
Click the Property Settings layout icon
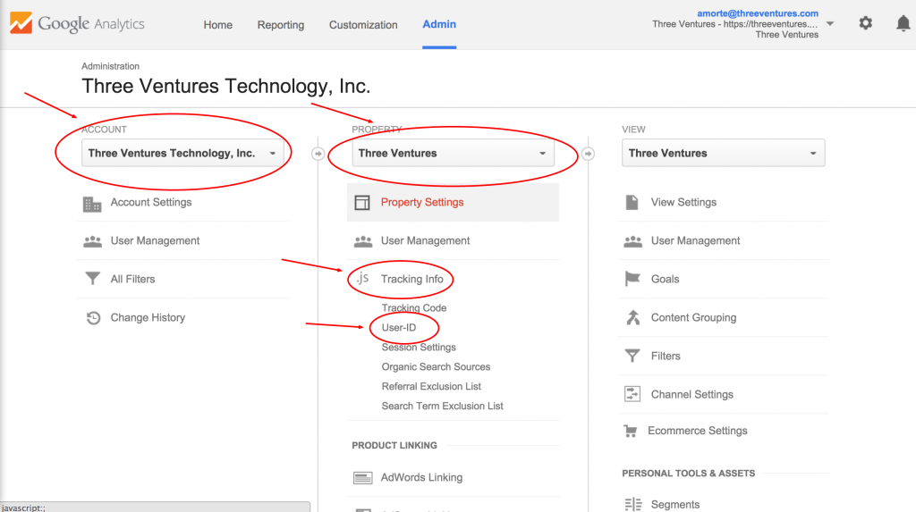coord(362,203)
